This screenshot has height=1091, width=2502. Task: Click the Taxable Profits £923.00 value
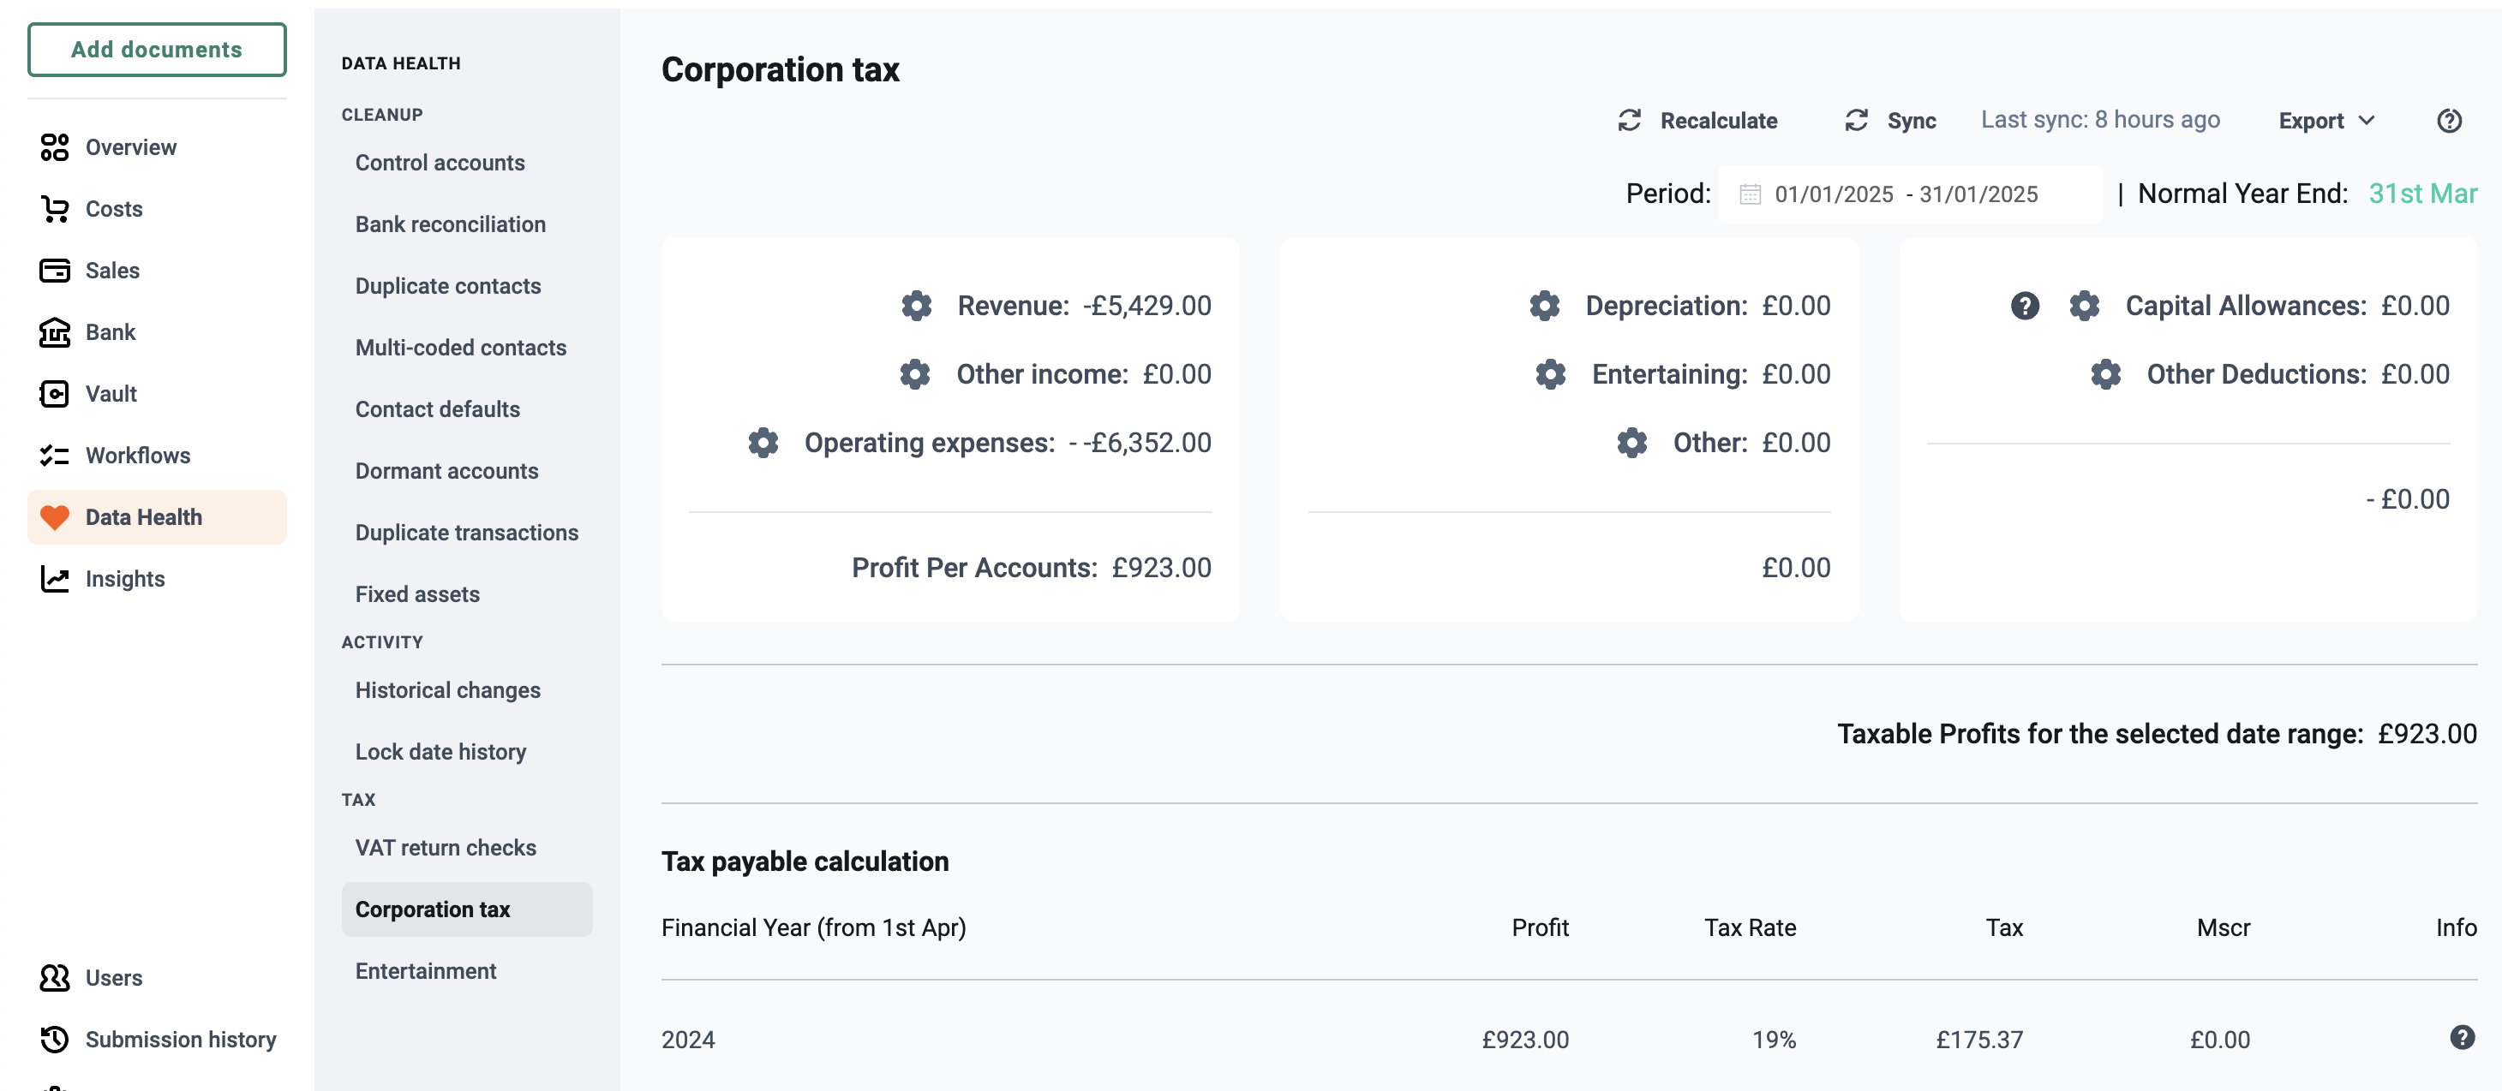coord(2427,734)
